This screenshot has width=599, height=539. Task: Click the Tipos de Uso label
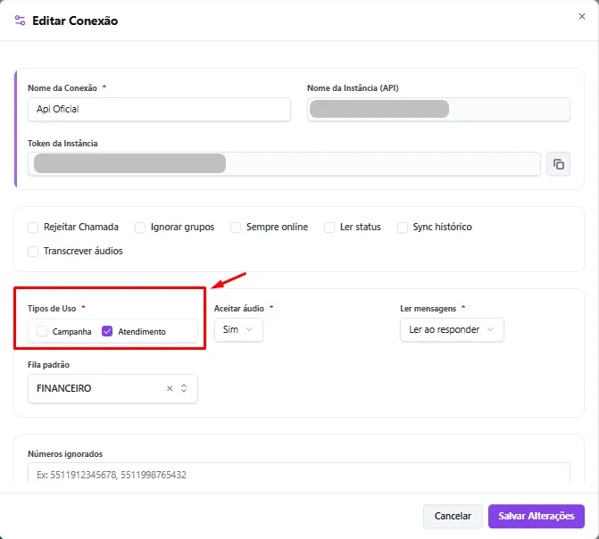click(x=52, y=309)
